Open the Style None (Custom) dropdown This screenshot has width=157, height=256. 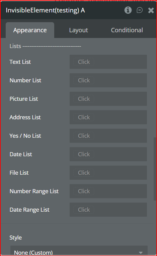click(79, 251)
